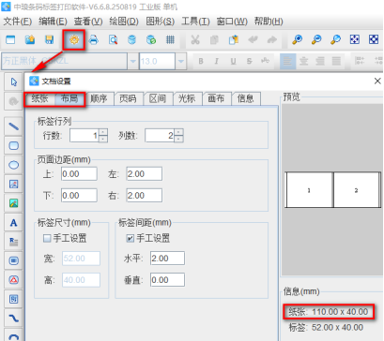Click the Undo arrow icon
The width and height of the screenshot is (384, 341).
(x=253, y=39)
